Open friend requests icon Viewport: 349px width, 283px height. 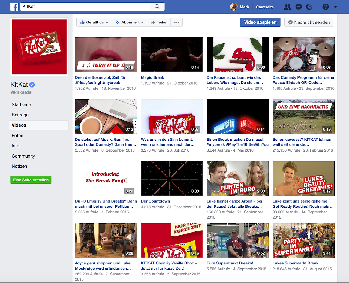pyautogui.click(x=288, y=7)
